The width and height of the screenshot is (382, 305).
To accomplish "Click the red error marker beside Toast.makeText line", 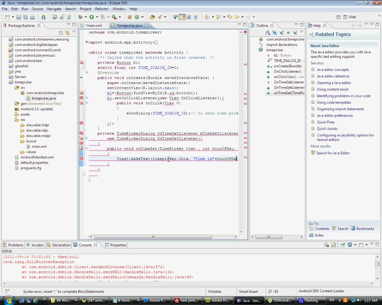I will point(81,159).
